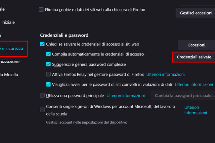
Task: Check 'Utilizza una password principale'
Action: (42, 96)
